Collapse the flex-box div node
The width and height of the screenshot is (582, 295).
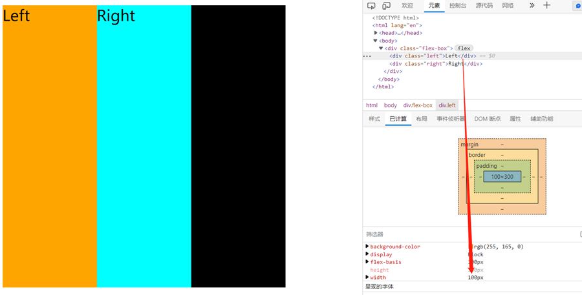[x=382, y=48]
